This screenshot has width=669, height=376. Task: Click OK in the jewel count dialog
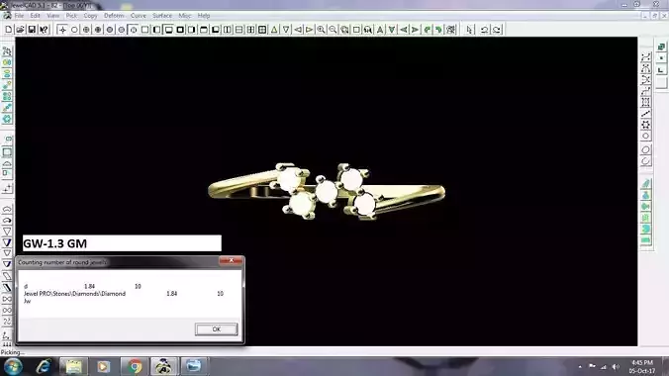point(217,329)
